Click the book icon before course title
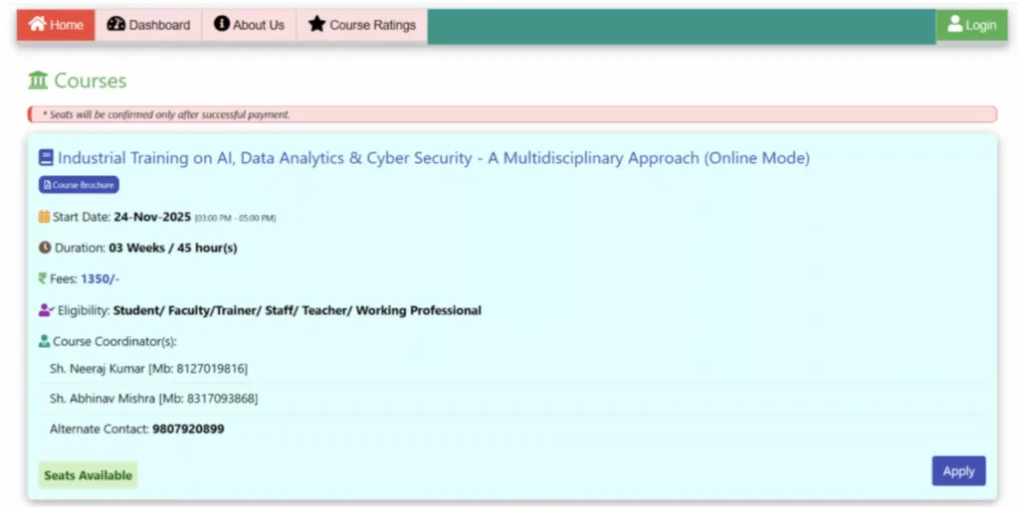This screenshot has height=518, width=1019. tap(46, 158)
